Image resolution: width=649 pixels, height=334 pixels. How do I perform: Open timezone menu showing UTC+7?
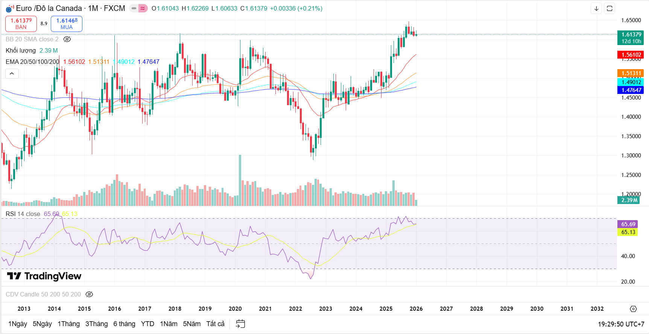point(621,324)
